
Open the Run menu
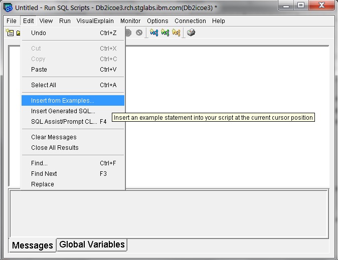tap(65, 21)
